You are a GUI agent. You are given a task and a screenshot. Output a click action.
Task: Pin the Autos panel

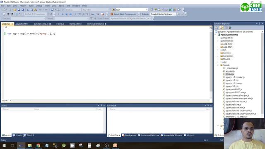[101, 106]
